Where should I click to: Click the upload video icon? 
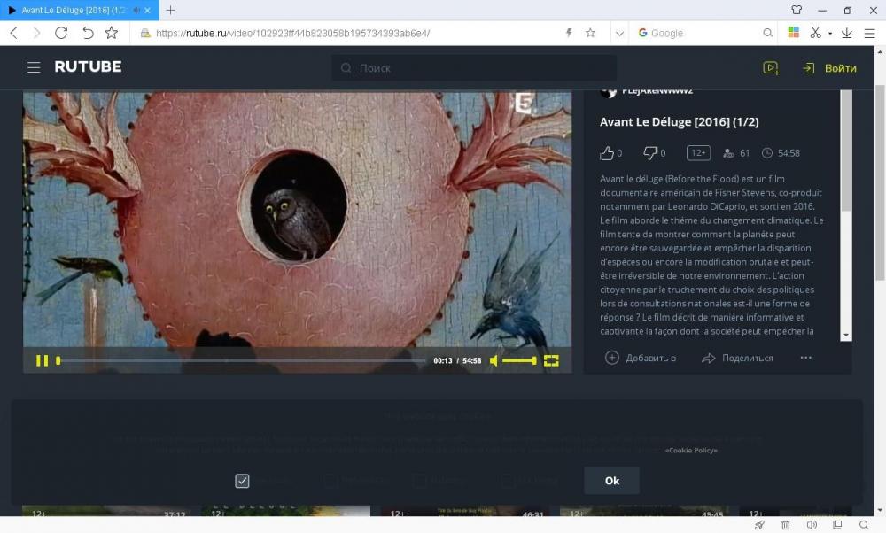[771, 68]
